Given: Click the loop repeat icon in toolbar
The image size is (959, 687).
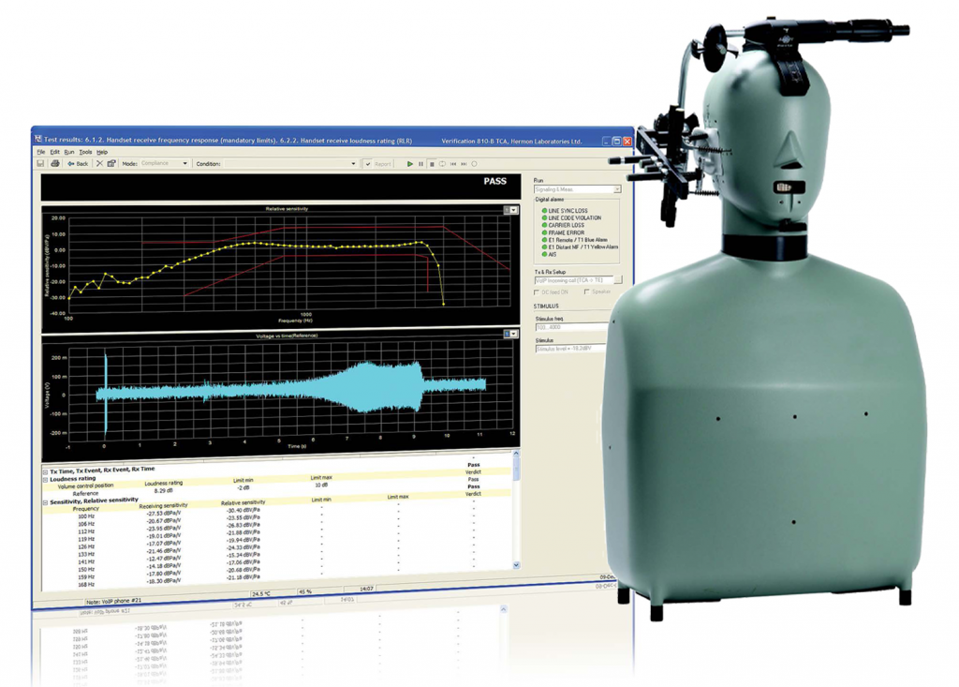Looking at the screenshot, I should 442,163.
